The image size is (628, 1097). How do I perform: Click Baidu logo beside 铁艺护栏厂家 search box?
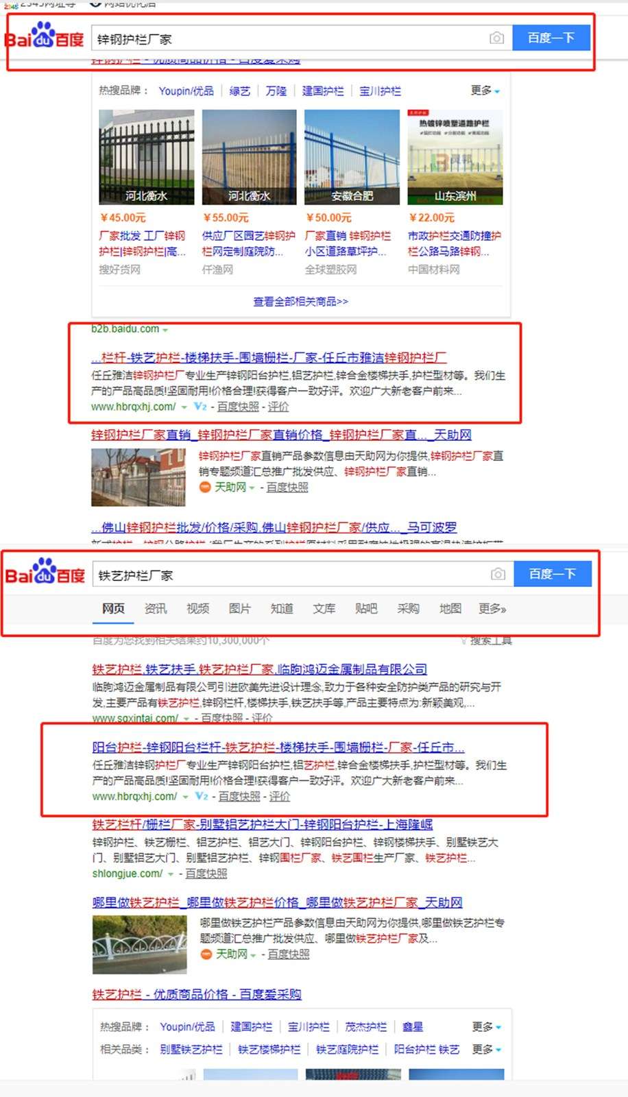click(45, 572)
